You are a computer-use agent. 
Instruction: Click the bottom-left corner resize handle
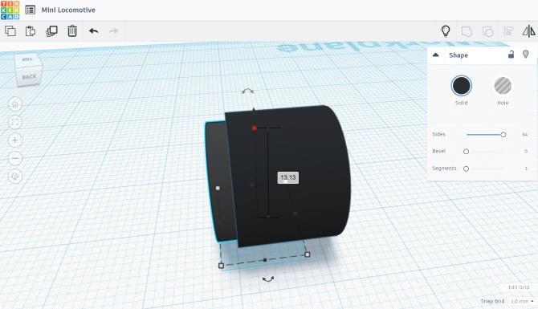pos(221,266)
